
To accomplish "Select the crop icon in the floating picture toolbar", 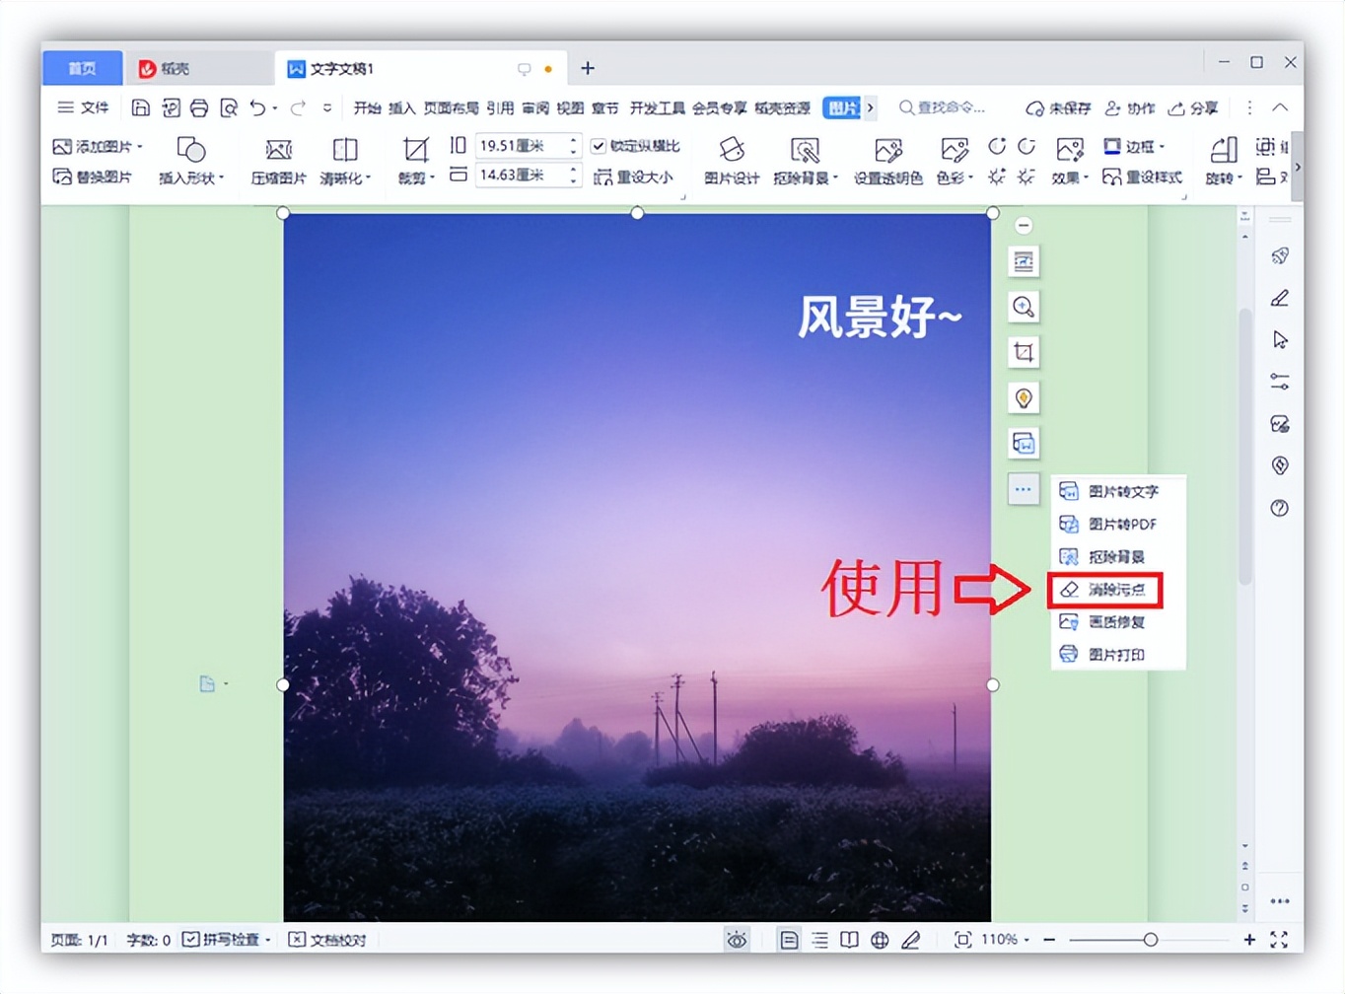I will (x=1023, y=352).
